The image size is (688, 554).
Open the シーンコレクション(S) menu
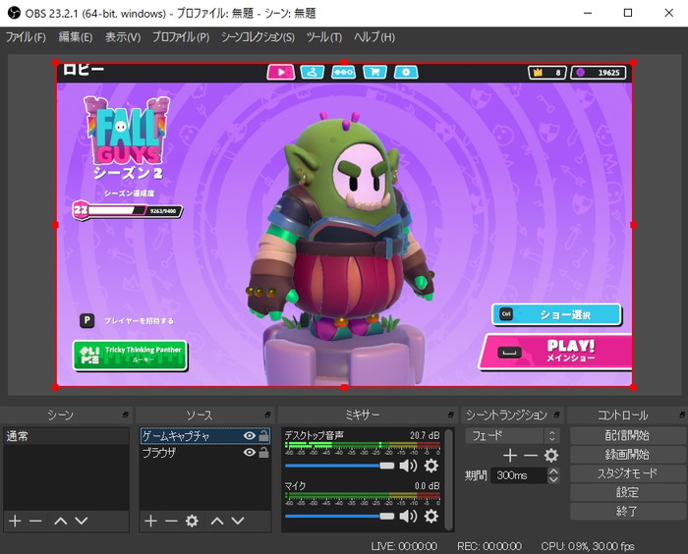(258, 37)
